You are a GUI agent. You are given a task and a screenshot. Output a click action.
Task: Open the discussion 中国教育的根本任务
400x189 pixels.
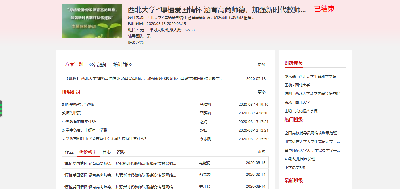pyautogui.click(x=79, y=122)
